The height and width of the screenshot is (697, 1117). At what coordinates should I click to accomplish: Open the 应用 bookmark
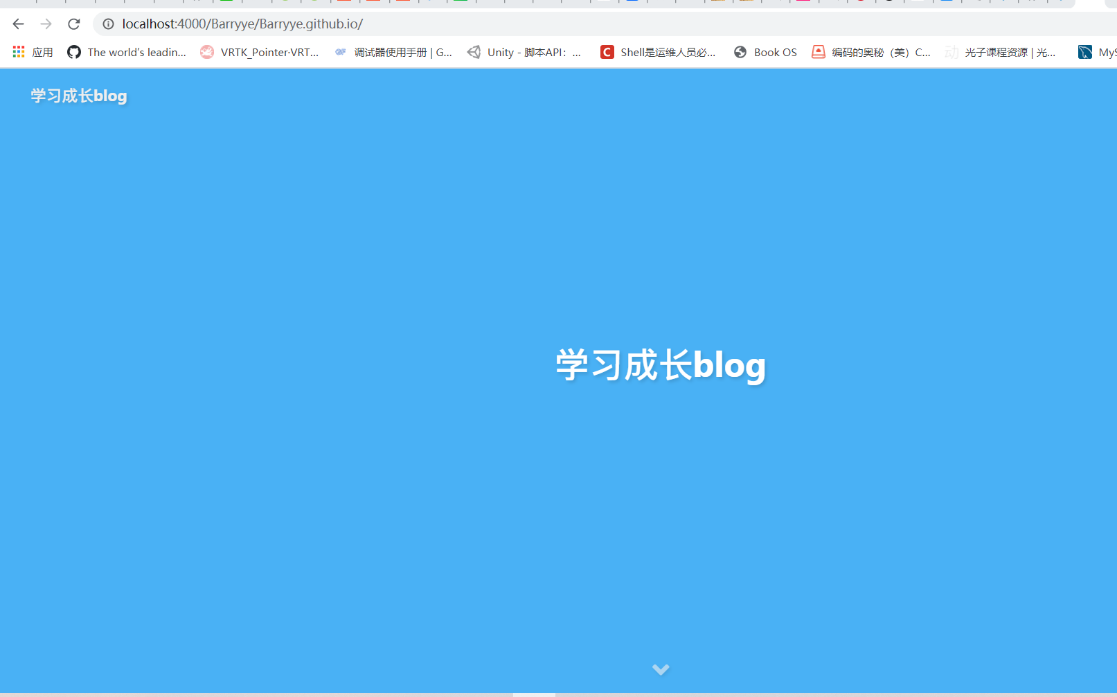[x=42, y=51]
